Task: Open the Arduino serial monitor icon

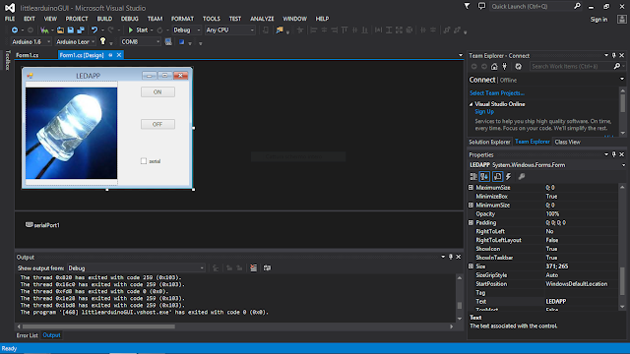Action: [168, 41]
